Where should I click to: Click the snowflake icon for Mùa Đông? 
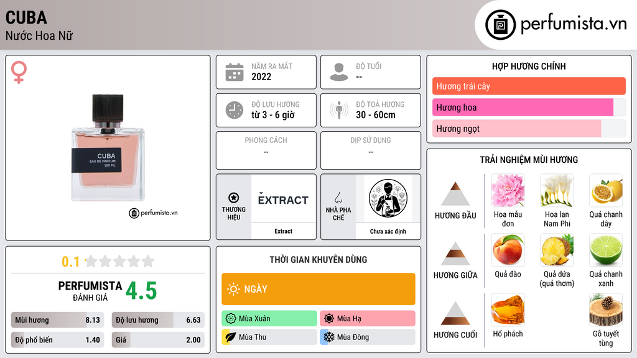pos(329,337)
